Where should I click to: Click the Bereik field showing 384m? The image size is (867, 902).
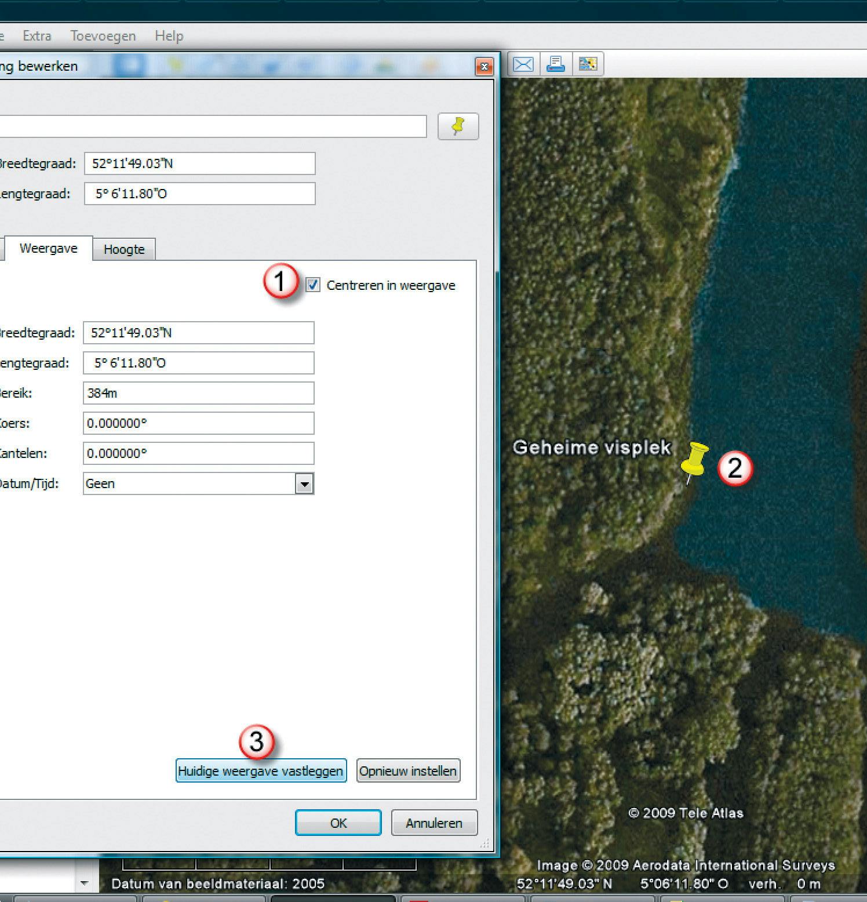pyautogui.click(x=199, y=393)
